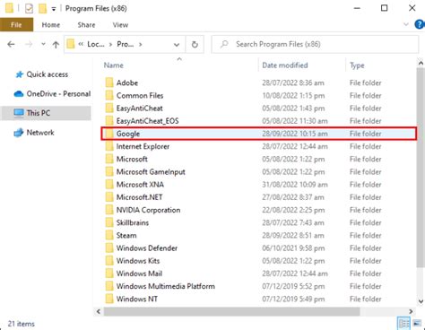Viewport: 425px width, 330px height.
Task: Click the Common Files folder icon
Action: point(109,96)
